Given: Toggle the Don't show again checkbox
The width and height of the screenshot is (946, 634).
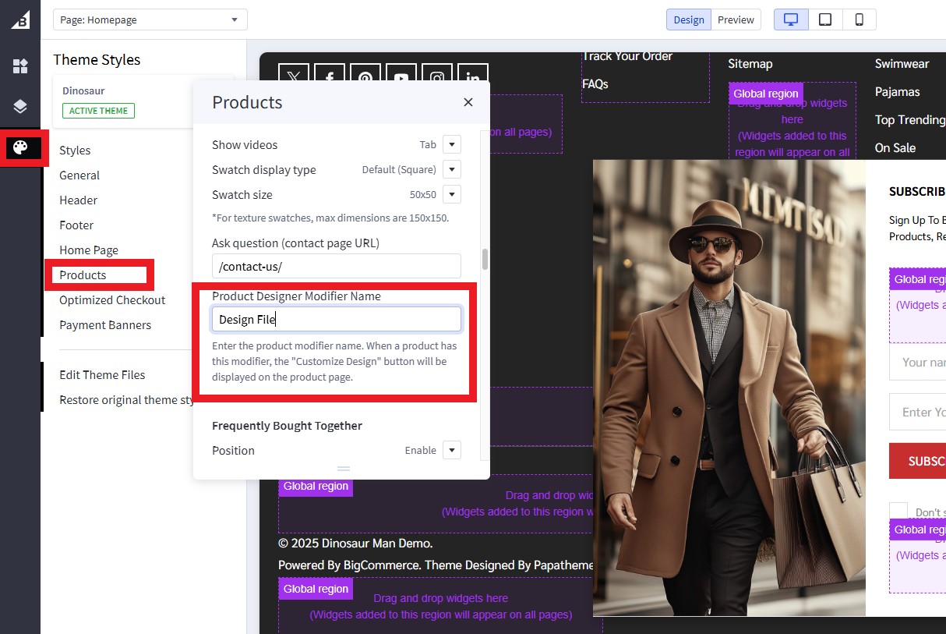Looking at the screenshot, I should [897, 508].
